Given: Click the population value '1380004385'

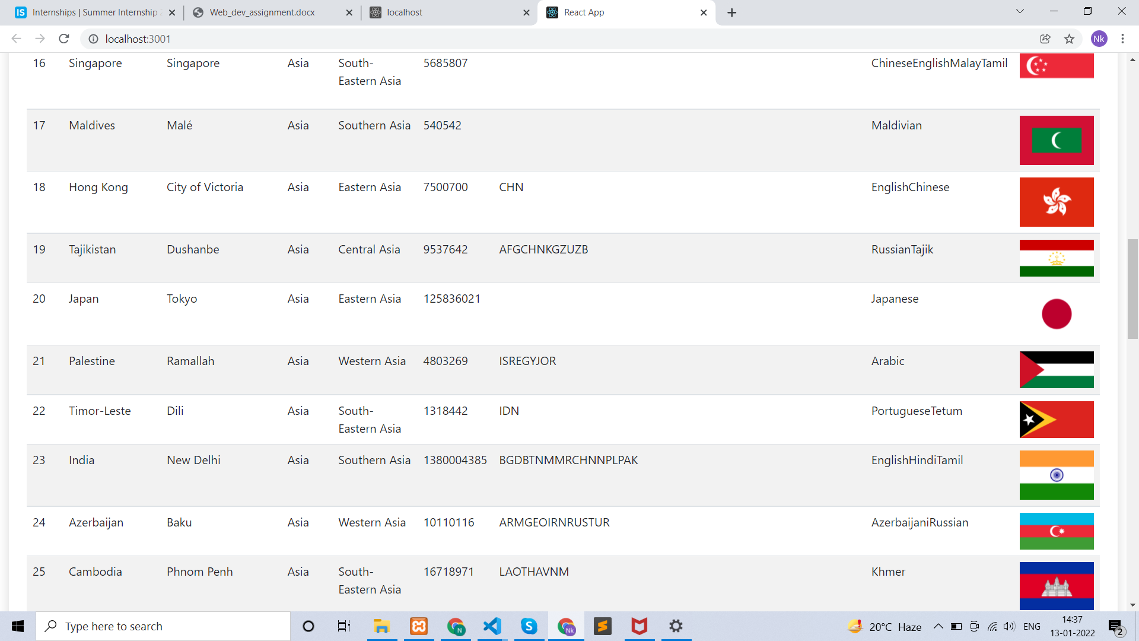Looking at the screenshot, I should 455,460.
